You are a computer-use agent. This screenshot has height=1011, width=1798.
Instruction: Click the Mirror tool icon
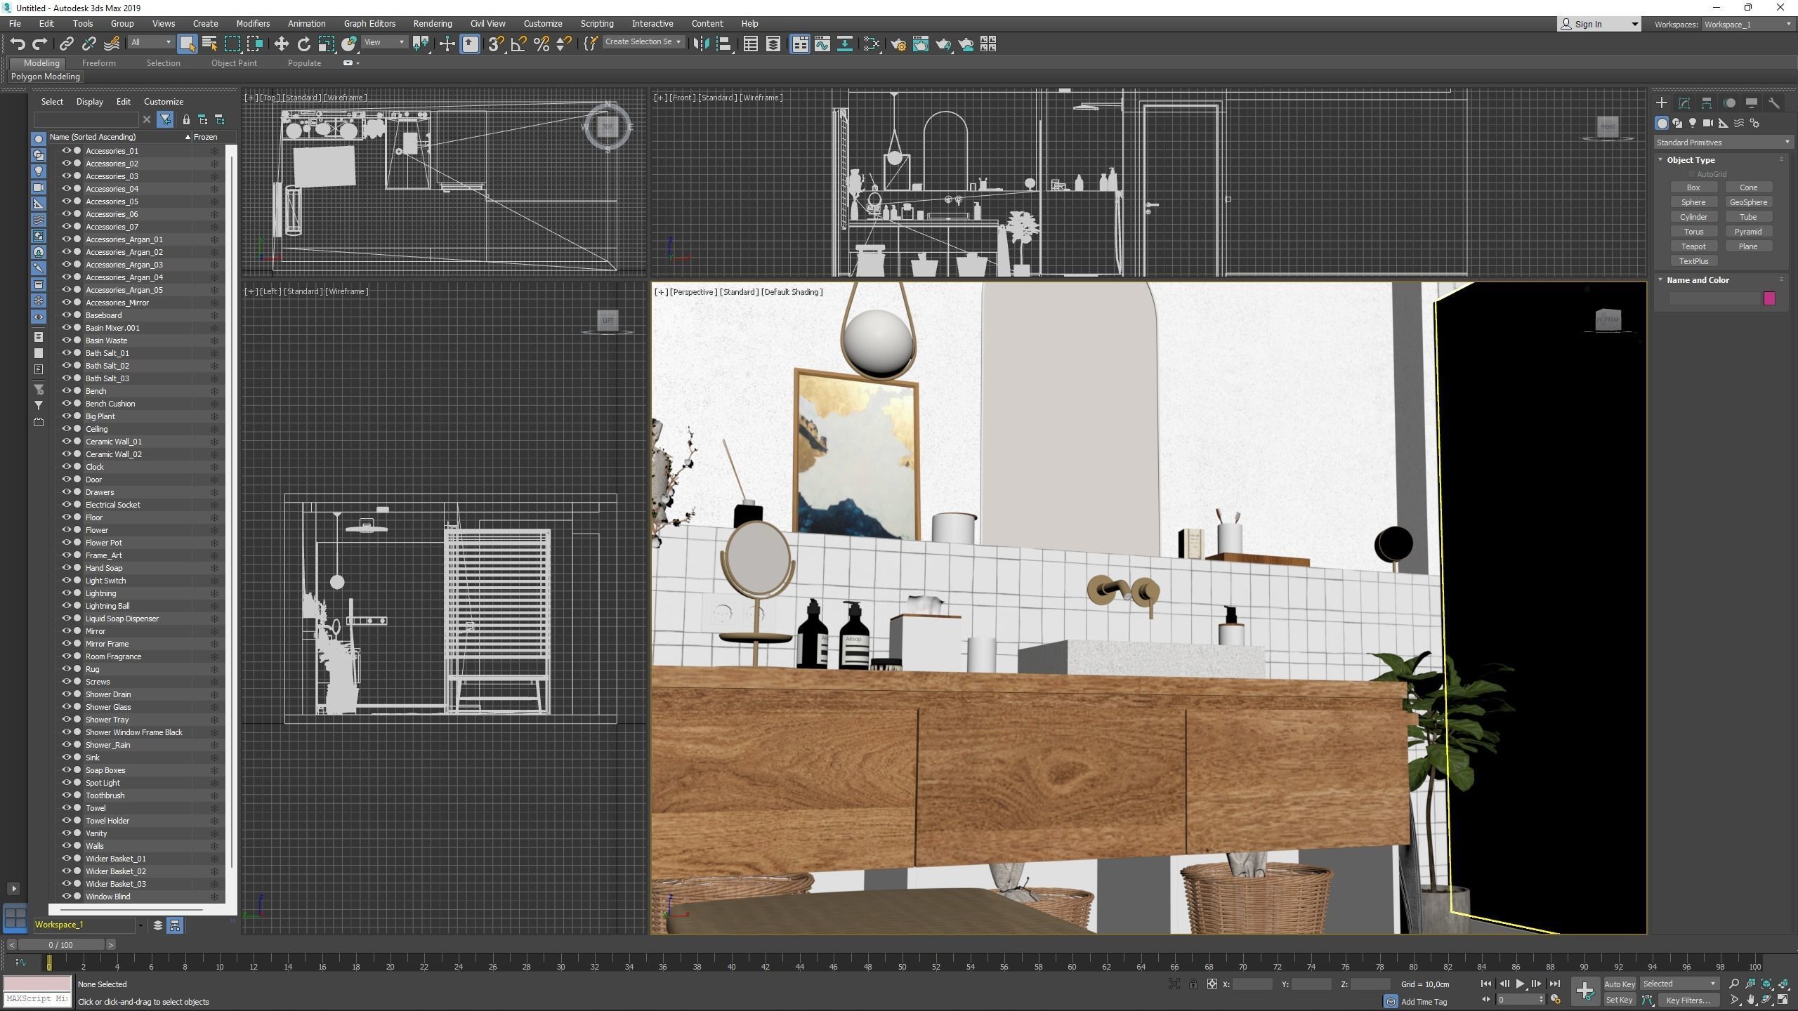pos(700,44)
